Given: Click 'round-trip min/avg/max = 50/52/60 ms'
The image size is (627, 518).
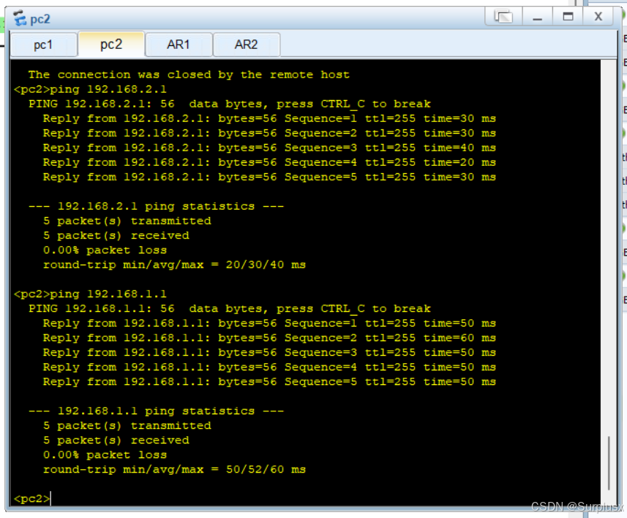Looking at the screenshot, I should (x=174, y=470).
